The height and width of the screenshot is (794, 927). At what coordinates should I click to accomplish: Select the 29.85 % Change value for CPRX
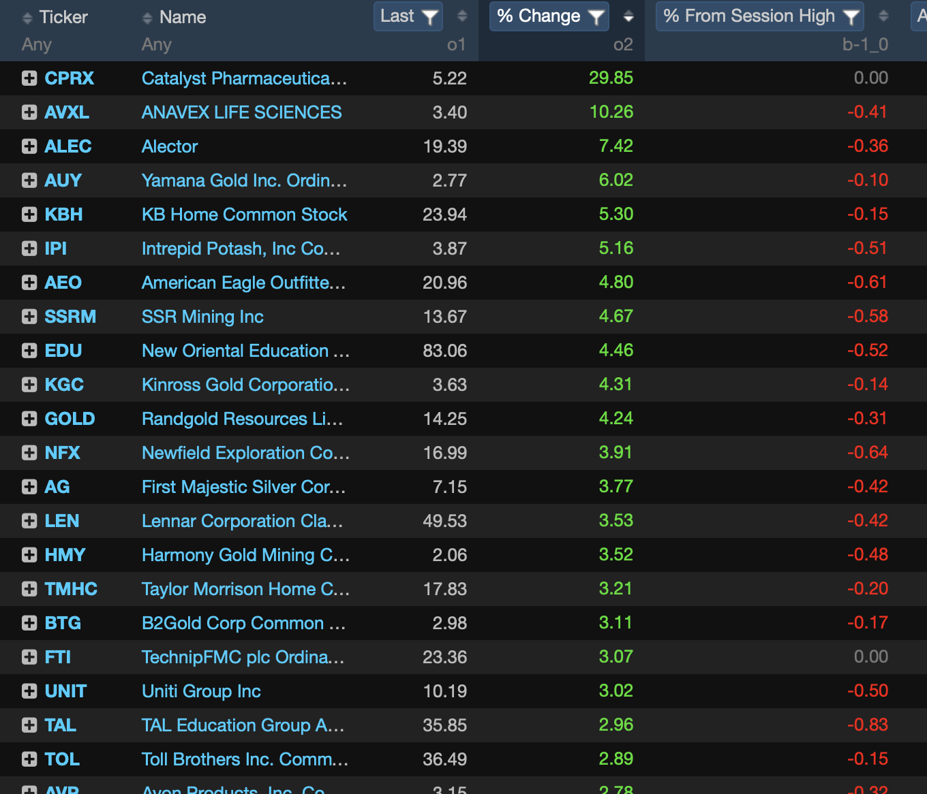point(611,78)
